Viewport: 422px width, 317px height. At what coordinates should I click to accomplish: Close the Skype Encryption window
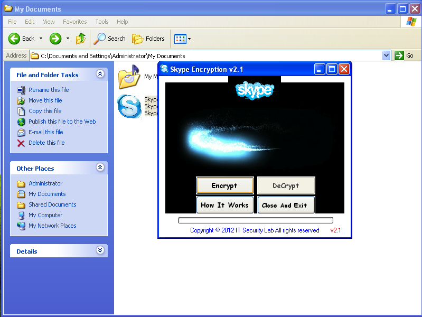point(344,69)
